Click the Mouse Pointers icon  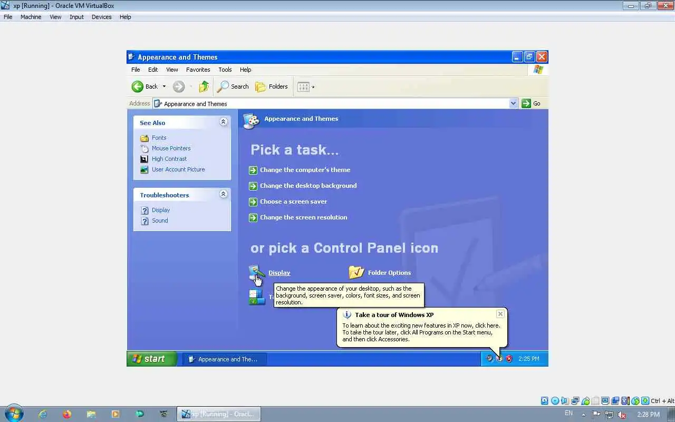coord(144,148)
